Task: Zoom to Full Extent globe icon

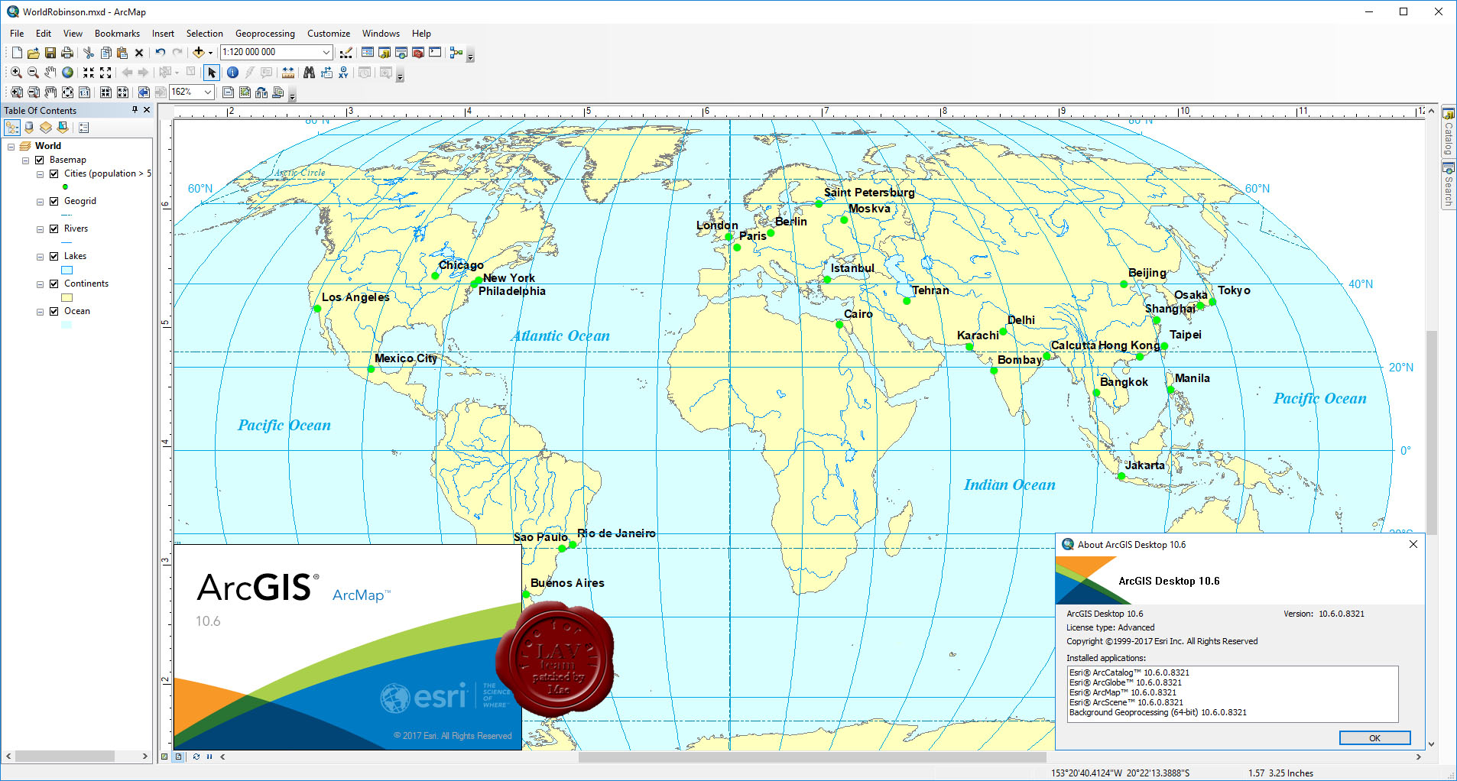Action: 67,73
